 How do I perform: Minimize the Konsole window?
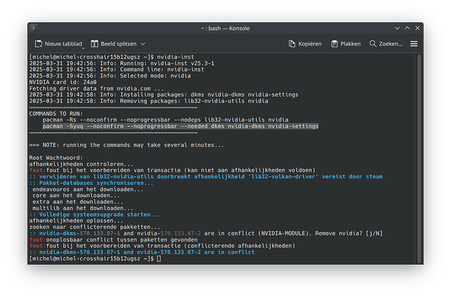click(x=397, y=28)
